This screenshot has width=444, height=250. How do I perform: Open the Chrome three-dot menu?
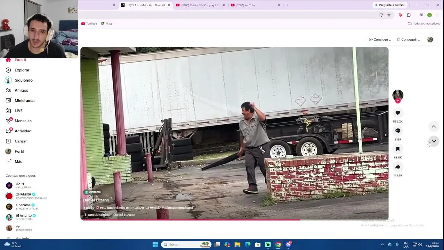click(x=438, y=15)
